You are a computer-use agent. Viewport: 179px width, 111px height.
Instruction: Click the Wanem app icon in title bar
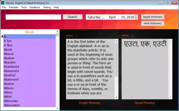pyautogui.click(x=2, y=3)
